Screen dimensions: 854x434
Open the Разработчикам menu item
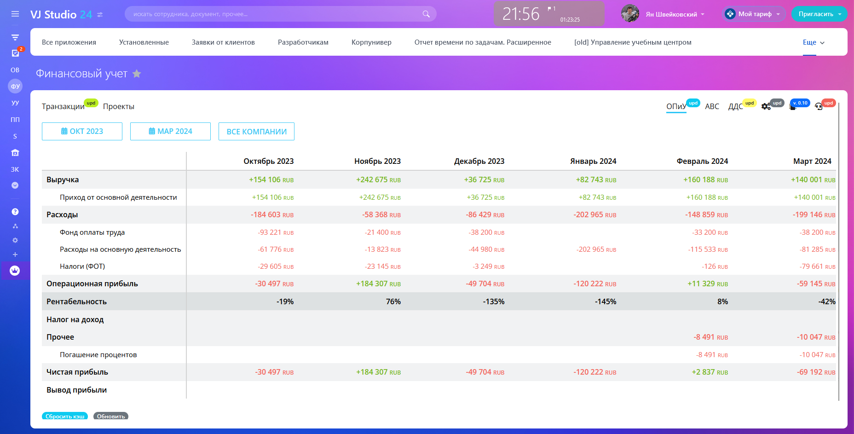(x=303, y=42)
